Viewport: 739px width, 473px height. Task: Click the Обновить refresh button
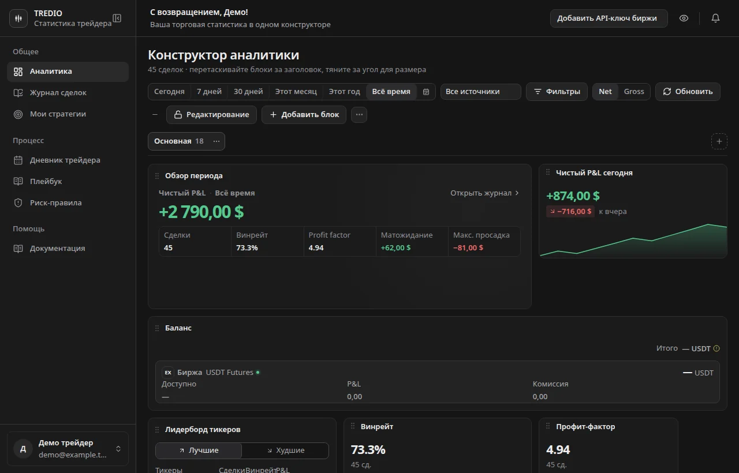(688, 92)
